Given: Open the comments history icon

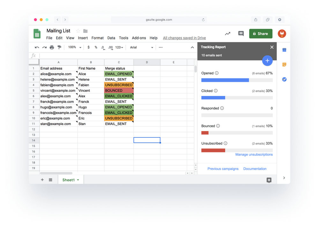Looking at the screenshot, I should click(241, 33).
